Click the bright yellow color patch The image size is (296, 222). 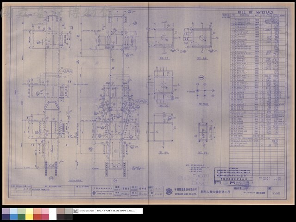click(29, 217)
